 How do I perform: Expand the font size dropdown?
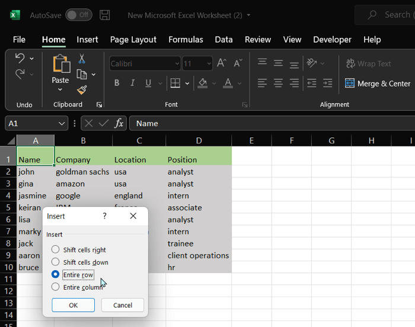pos(208,63)
